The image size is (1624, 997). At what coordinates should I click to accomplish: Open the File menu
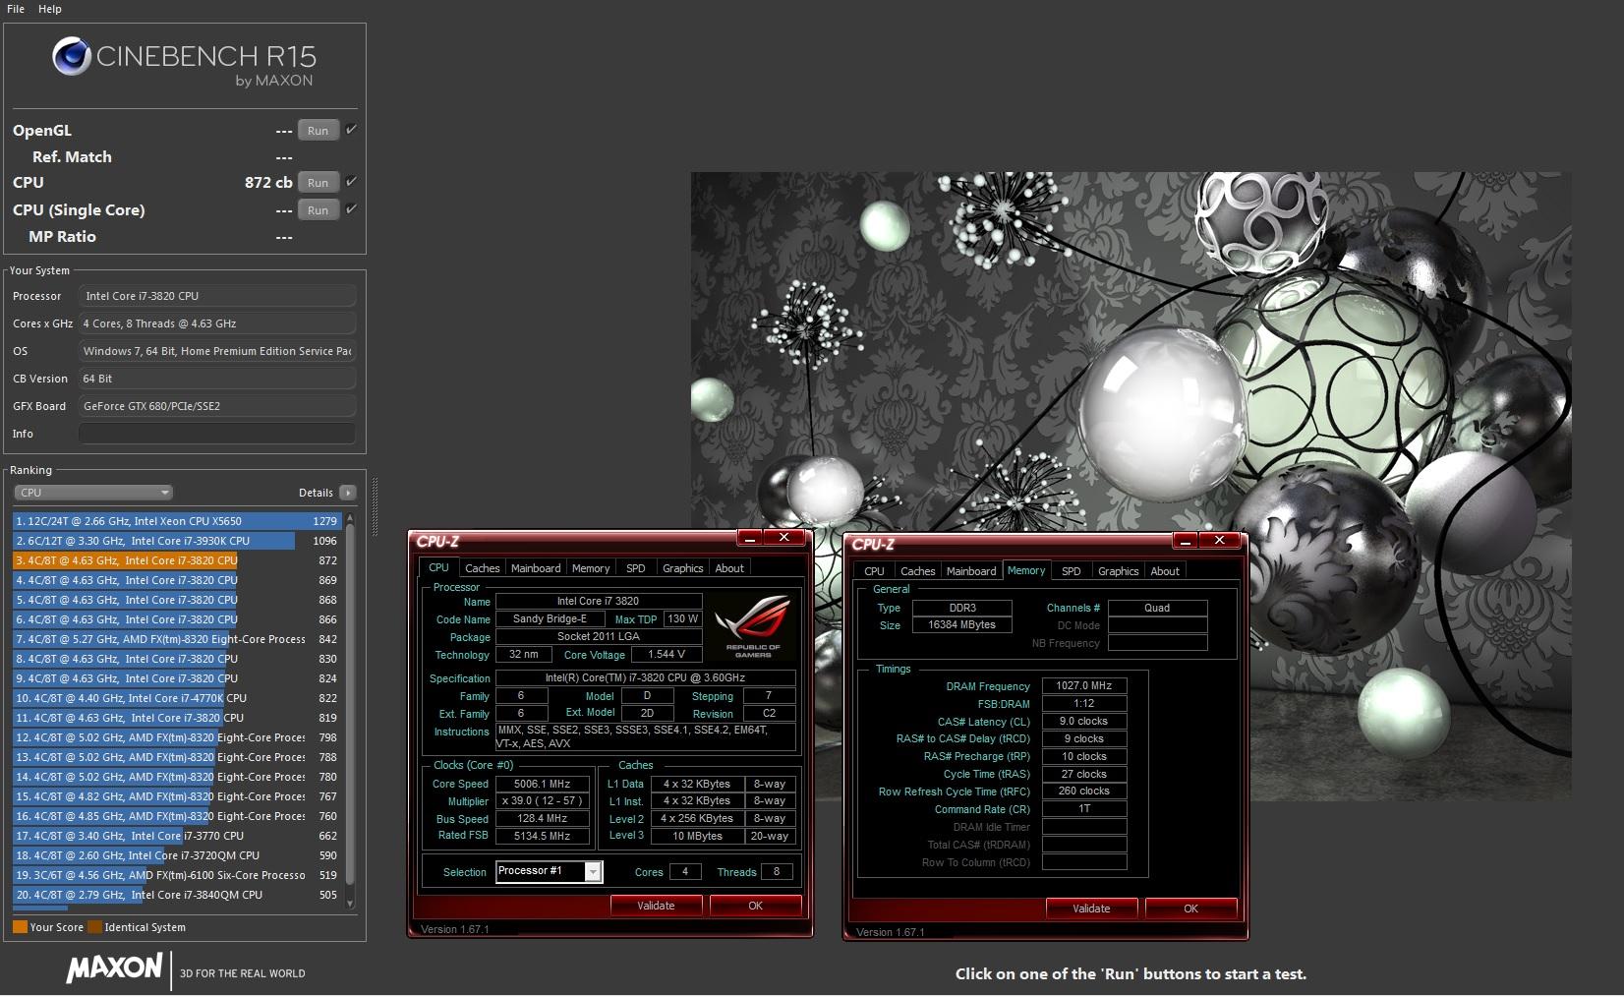16,9
